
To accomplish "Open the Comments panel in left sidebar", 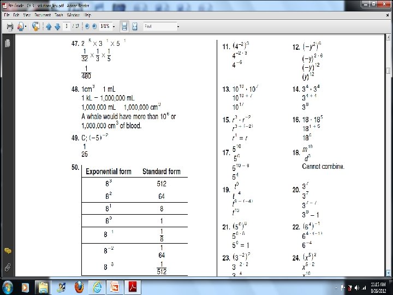I will [x=8, y=251].
